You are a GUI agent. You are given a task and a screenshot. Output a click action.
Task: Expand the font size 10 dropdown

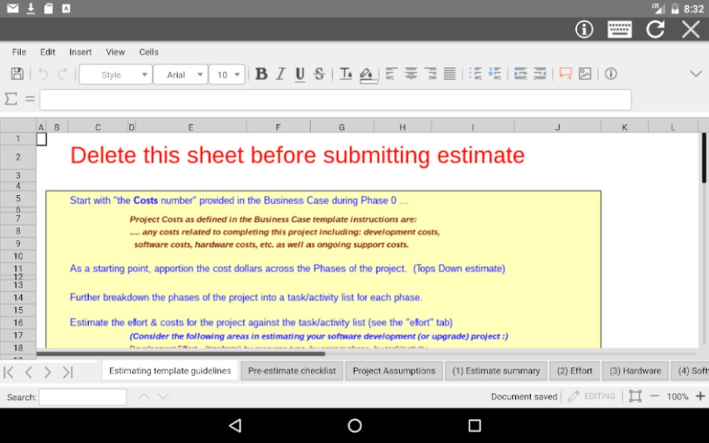pyautogui.click(x=227, y=74)
